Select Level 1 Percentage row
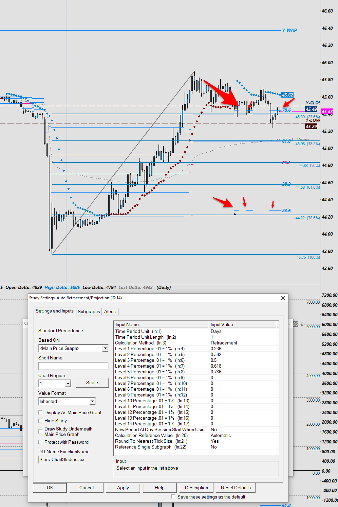Image resolution: width=338 pixels, height=507 pixels. (x=196, y=349)
